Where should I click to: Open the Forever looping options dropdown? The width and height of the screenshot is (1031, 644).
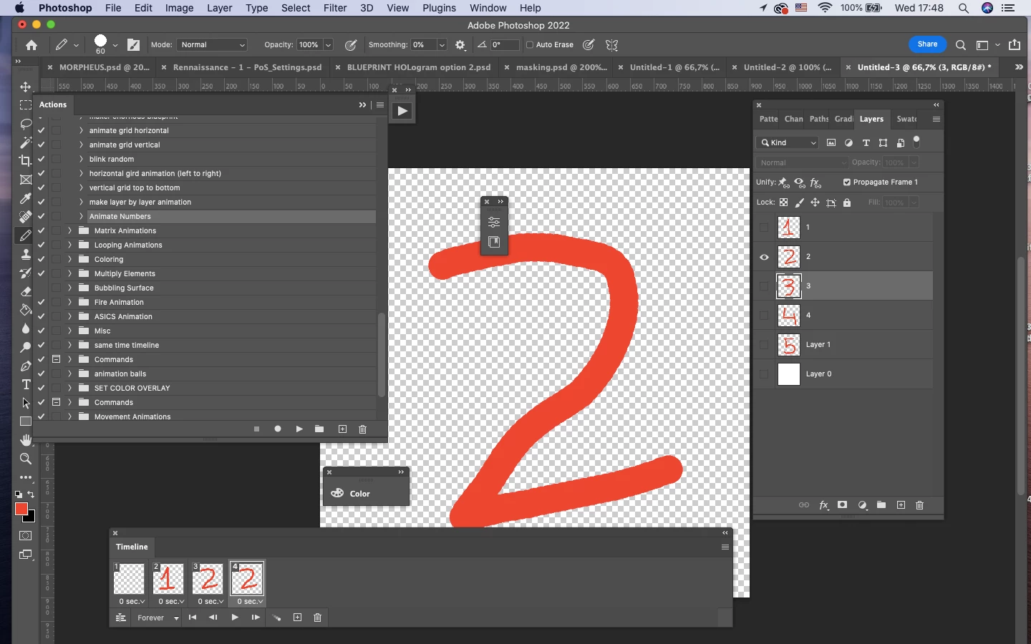(x=158, y=618)
